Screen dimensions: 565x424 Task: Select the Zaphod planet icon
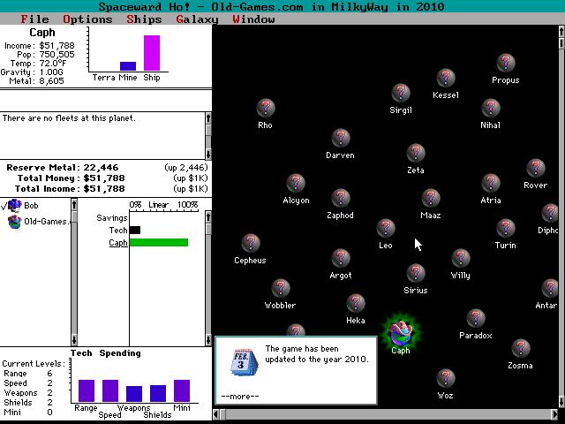tap(341, 198)
